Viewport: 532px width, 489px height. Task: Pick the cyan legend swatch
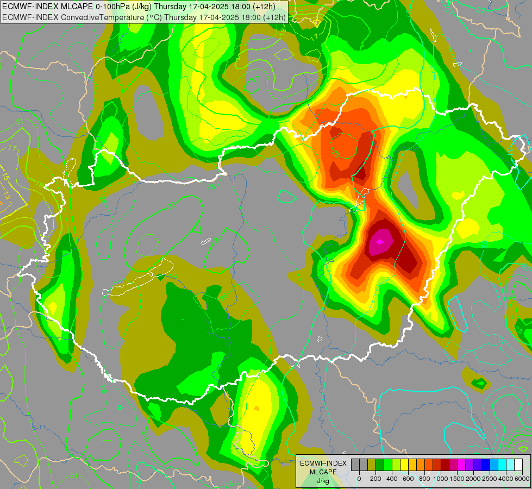[x=502, y=465]
